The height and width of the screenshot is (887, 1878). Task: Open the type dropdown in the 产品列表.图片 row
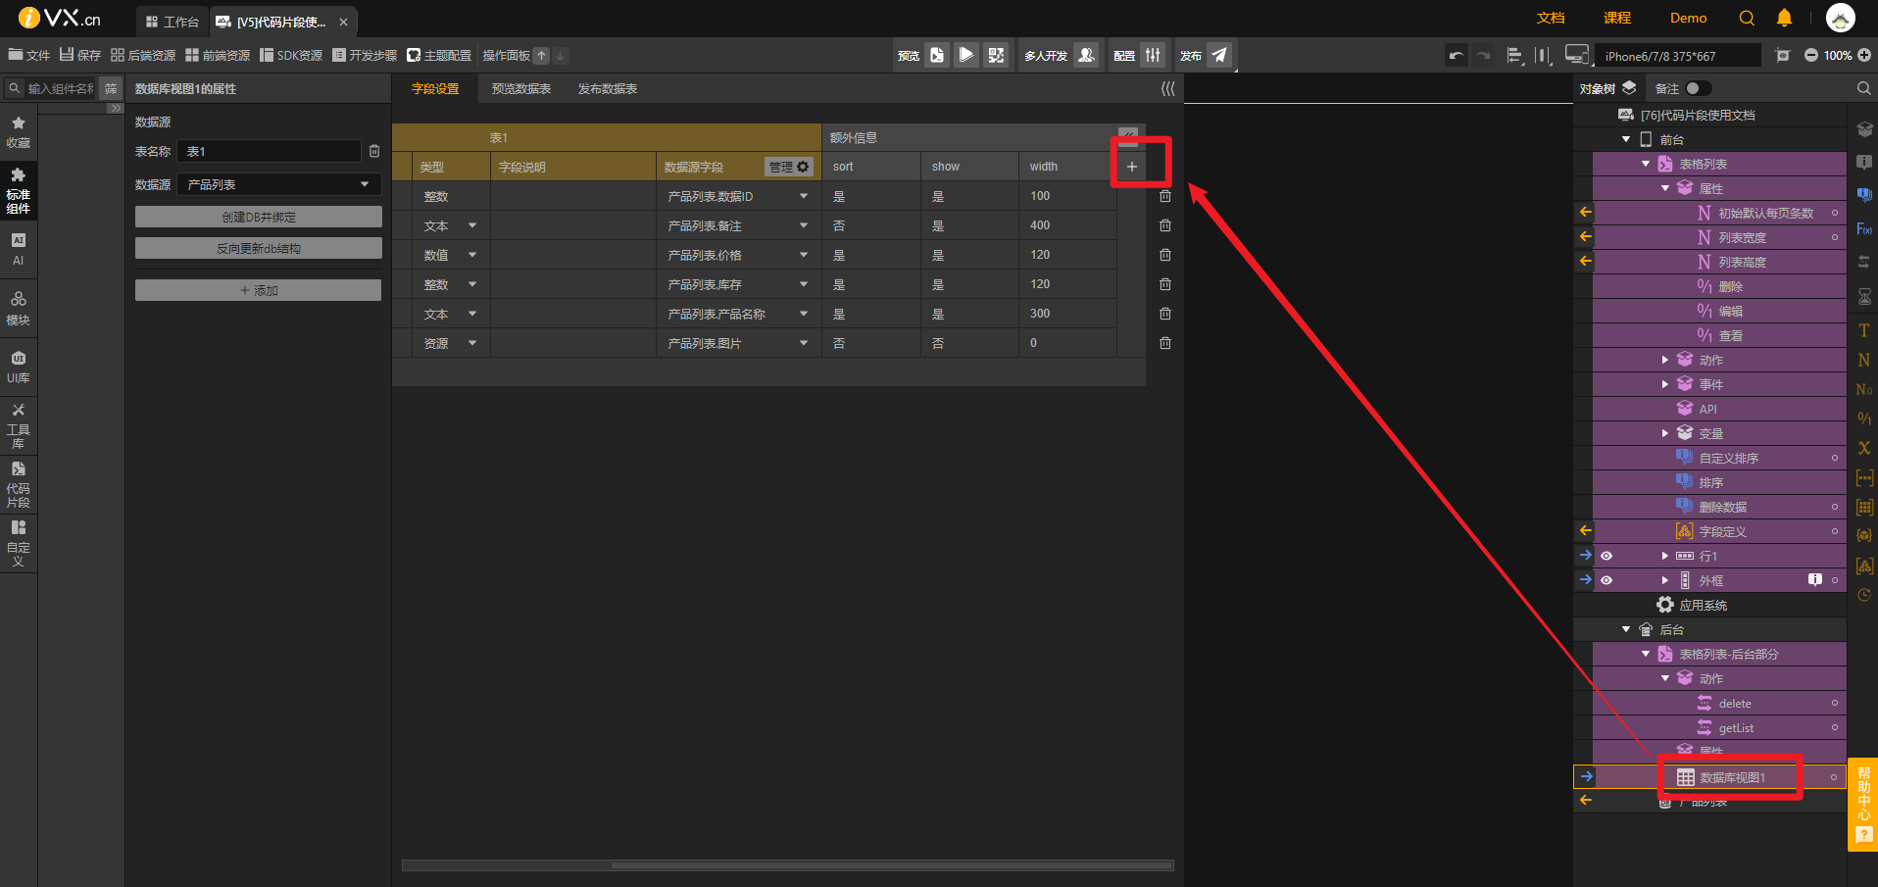472,343
